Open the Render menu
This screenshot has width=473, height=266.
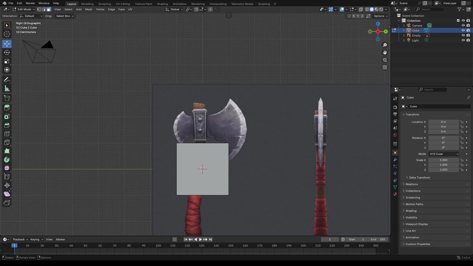pos(30,3)
